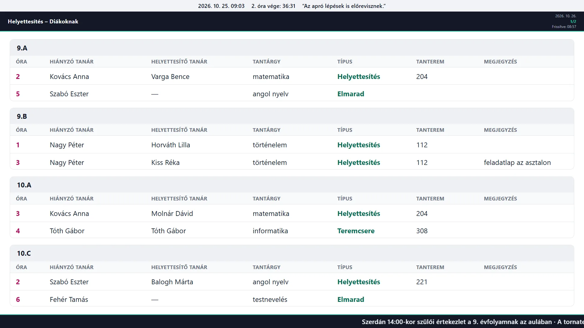Select the 9.B class group header
Image resolution: width=584 pixels, height=328 pixels.
click(x=292, y=116)
